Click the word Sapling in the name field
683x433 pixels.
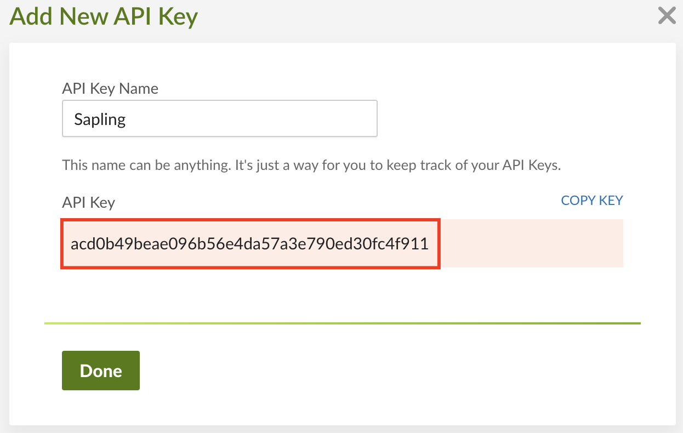[100, 119]
